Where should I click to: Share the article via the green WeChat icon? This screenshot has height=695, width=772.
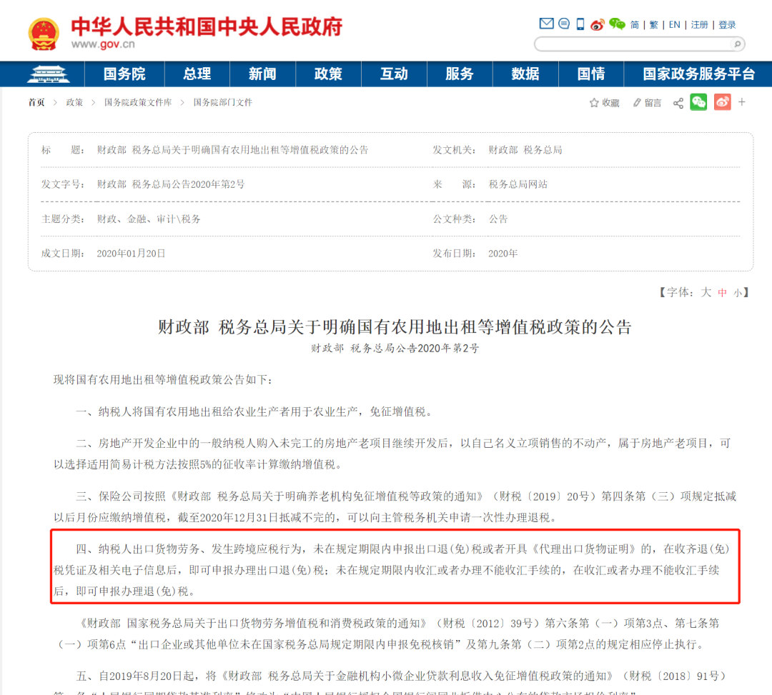698,102
